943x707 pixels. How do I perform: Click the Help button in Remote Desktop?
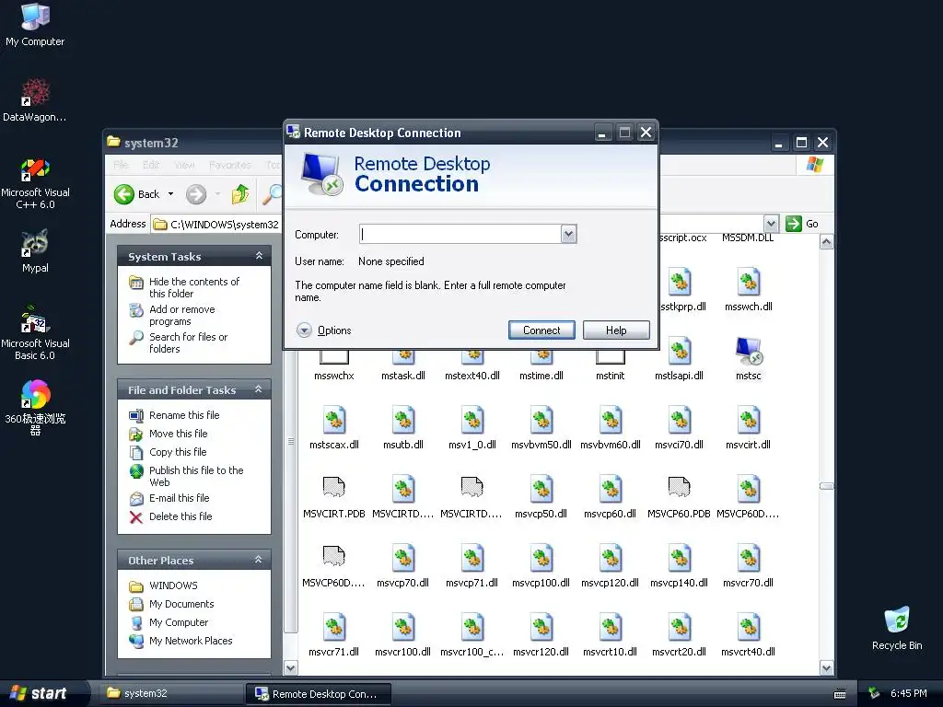click(616, 330)
